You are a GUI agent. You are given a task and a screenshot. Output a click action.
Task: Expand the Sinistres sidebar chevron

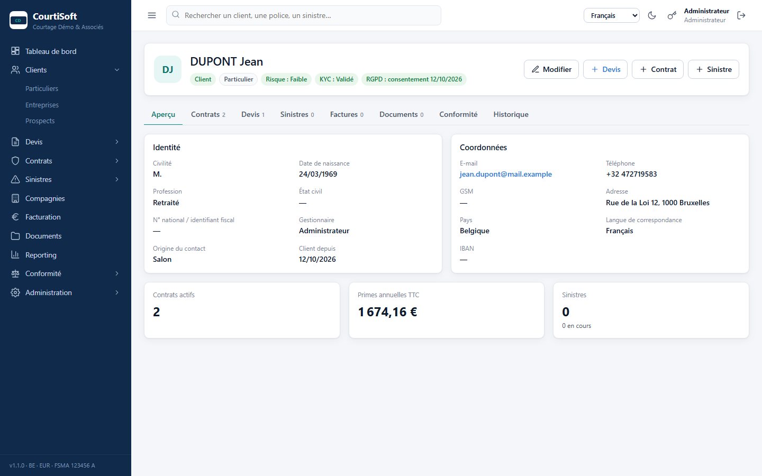click(117, 179)
